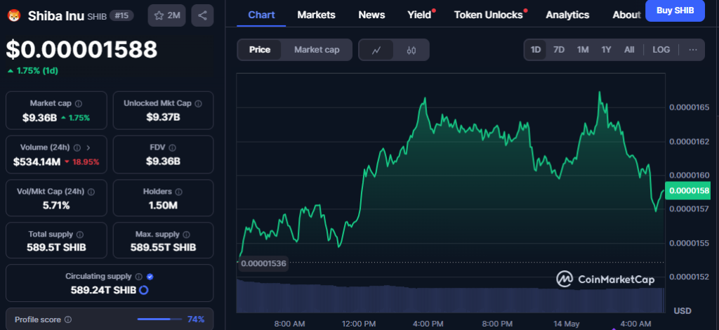Click the 14 May date axis label

pos(565,324)
